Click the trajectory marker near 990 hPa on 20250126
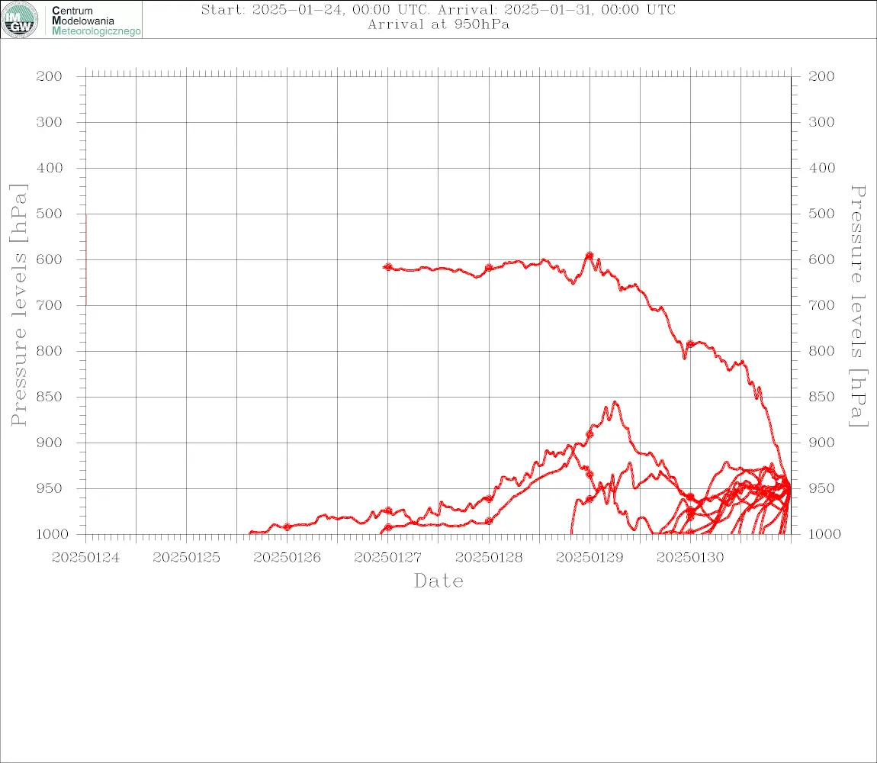This screenshot has height=763, width=877. coord(287,526)
